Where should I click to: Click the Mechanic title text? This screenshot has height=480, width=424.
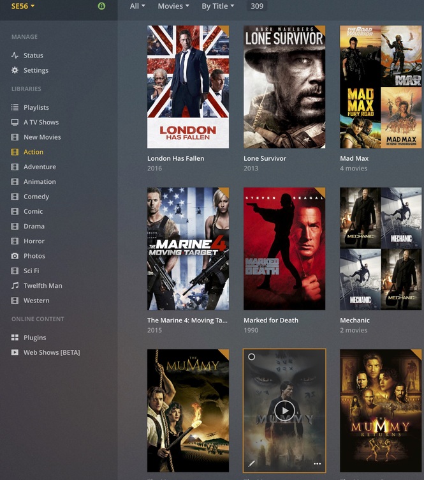pos(355,320)
